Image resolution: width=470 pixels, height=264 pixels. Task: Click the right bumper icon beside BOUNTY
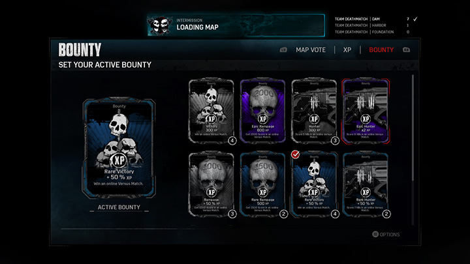click(406, 50)
